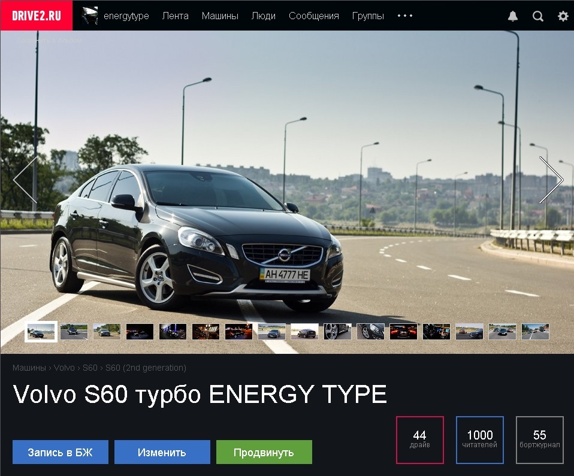574x476 pixels.
Task: Open the energytype profile avatar
Action: 90,16
